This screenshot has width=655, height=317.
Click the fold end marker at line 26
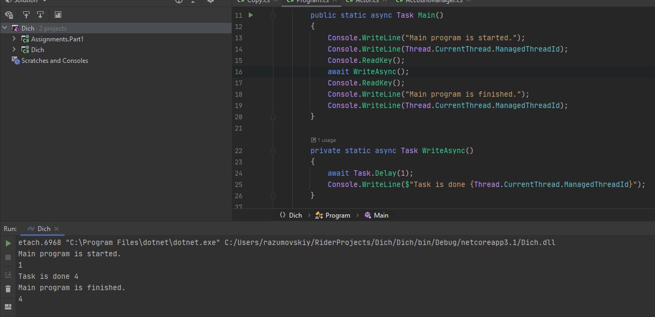click(273, 196)
